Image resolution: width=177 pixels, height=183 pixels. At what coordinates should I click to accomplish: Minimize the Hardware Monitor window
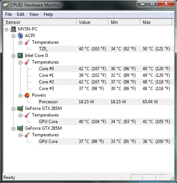pos(142,4)
